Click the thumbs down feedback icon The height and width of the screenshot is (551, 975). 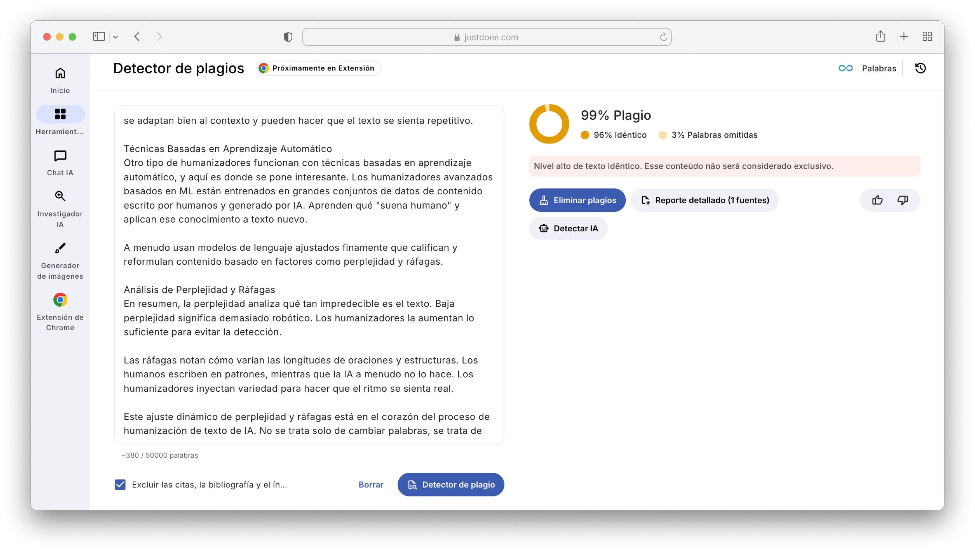point(902,200)
